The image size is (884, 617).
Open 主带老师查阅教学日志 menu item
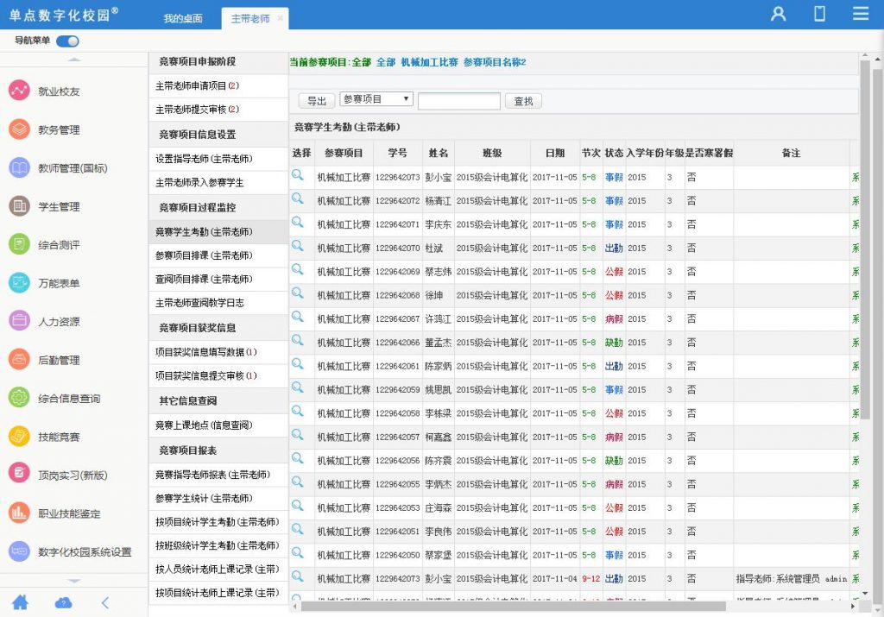point(218,303)
